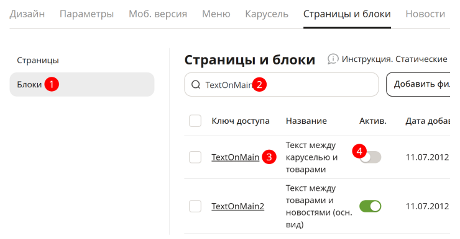The image size is (460, 239).
Task: Click the magnifier search icon
Action: [196, 85]
